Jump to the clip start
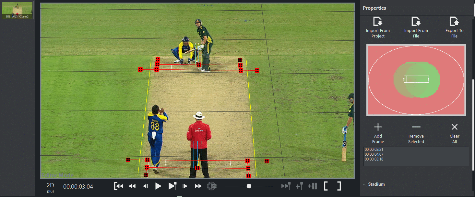Screen dimensions: 475x197 119,186
